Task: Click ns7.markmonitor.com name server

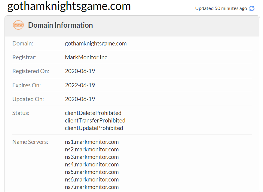Action: (92, 187)
